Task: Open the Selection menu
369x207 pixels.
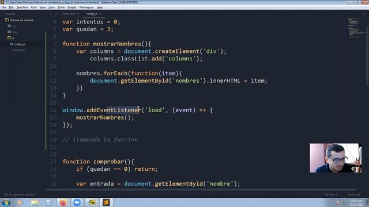Action: 22,7
